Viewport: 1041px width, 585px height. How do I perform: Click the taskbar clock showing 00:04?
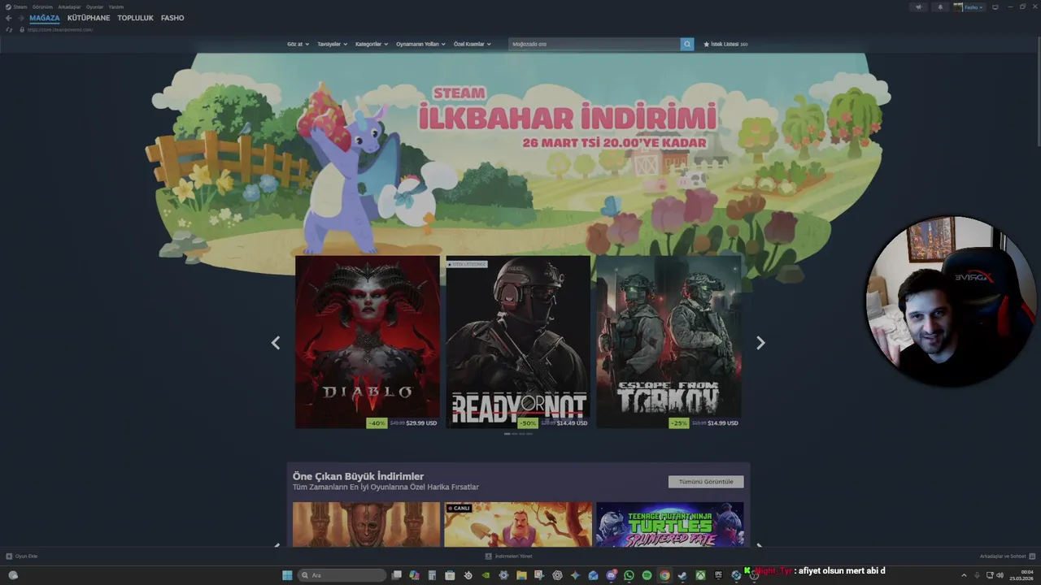coord(1021,575)
